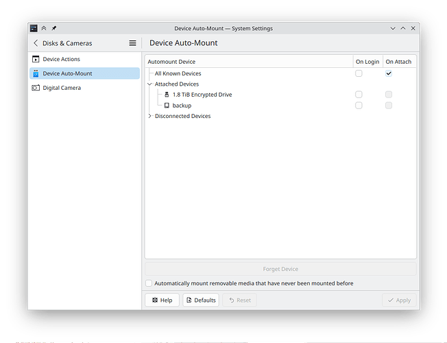Click the On Attach column header
Image resolution: width=447 pixels, height=343 pixels.
click(x=398, y=61)
